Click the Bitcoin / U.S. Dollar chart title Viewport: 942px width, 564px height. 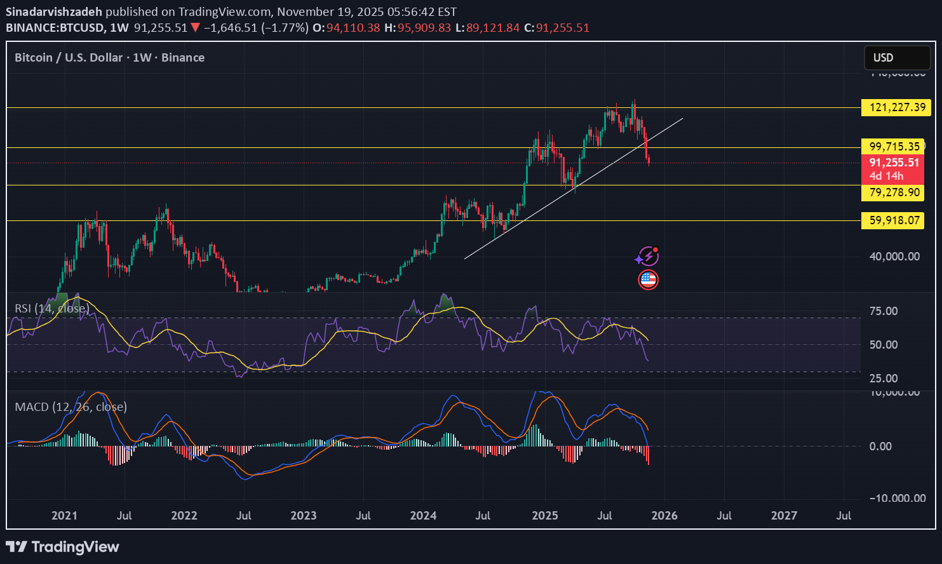click(69, 58)
